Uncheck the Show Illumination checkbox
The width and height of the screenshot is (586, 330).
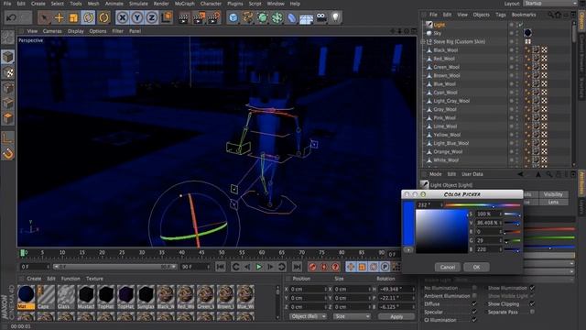click(532, 288)
